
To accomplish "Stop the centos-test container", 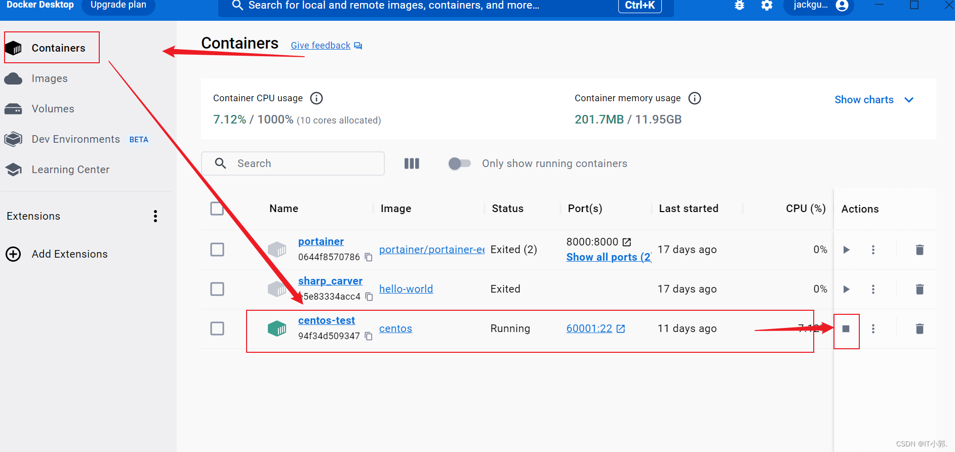I will 846,329.
